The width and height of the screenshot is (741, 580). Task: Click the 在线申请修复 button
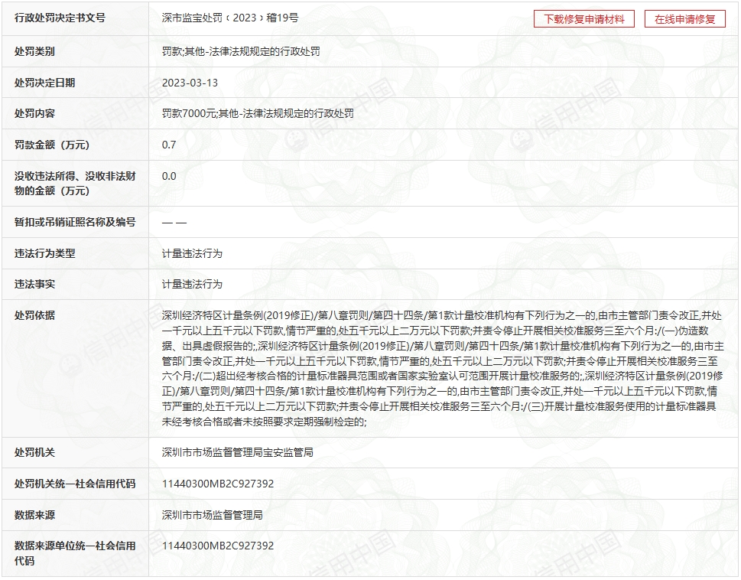click(684, 19)
